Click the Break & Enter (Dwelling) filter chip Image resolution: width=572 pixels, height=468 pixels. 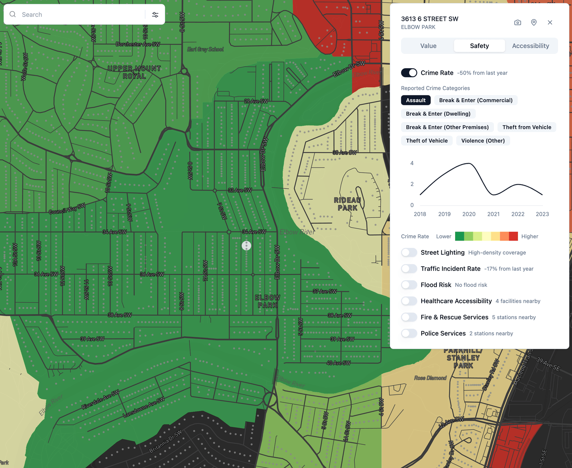tap(438, 113)
